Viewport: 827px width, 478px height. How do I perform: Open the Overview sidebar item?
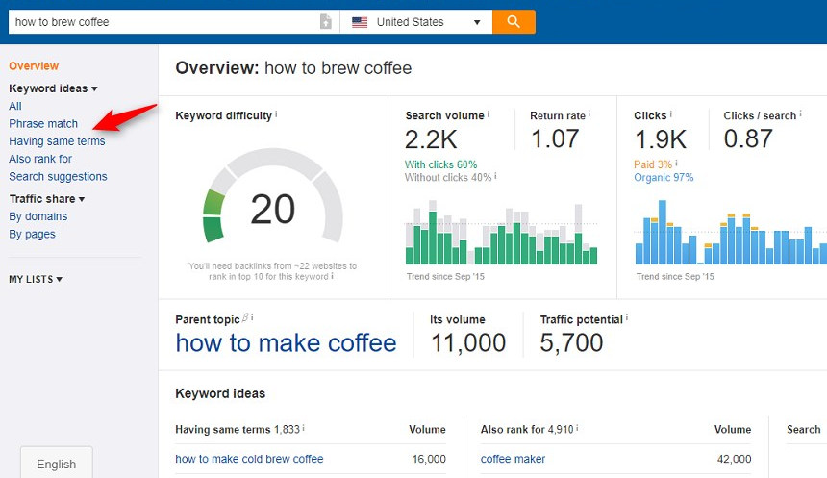coord(34,66)
